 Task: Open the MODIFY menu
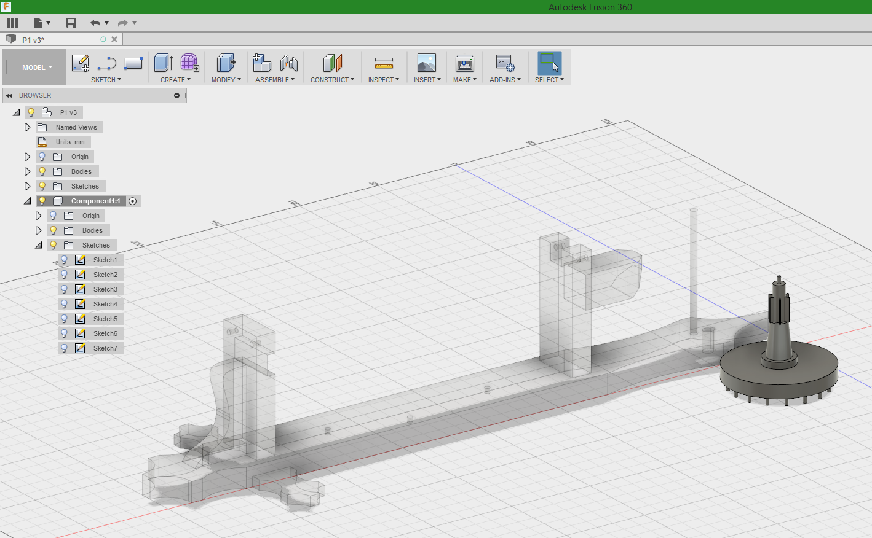[226, 80]
